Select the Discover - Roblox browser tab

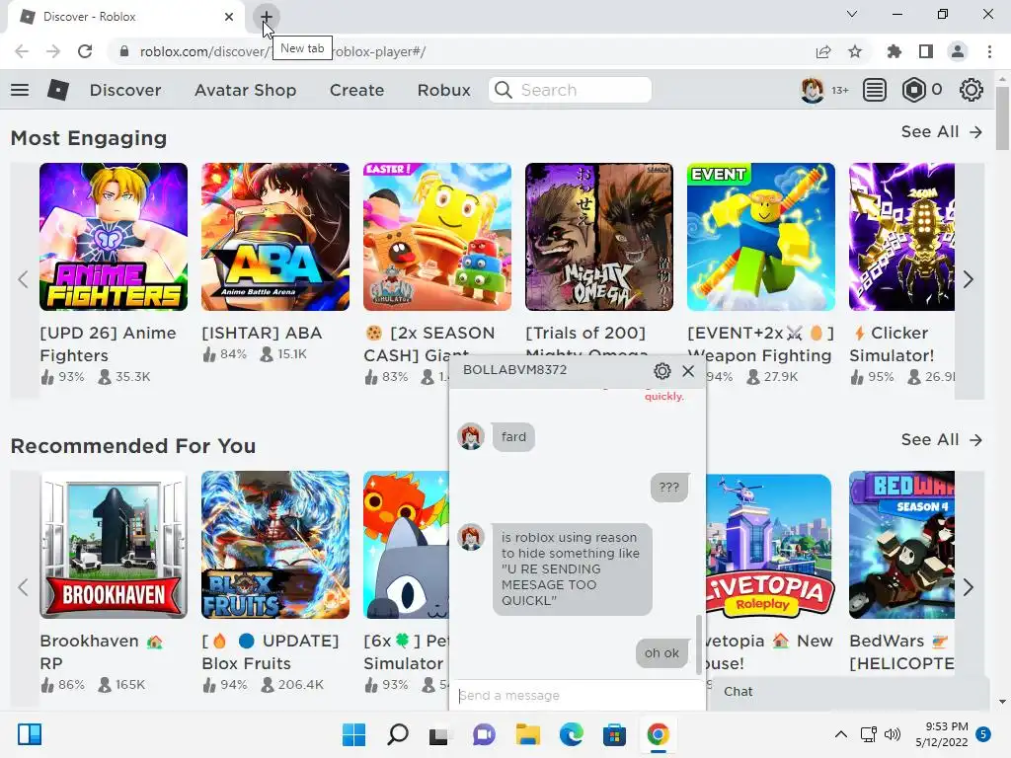[x=125, y=17]
